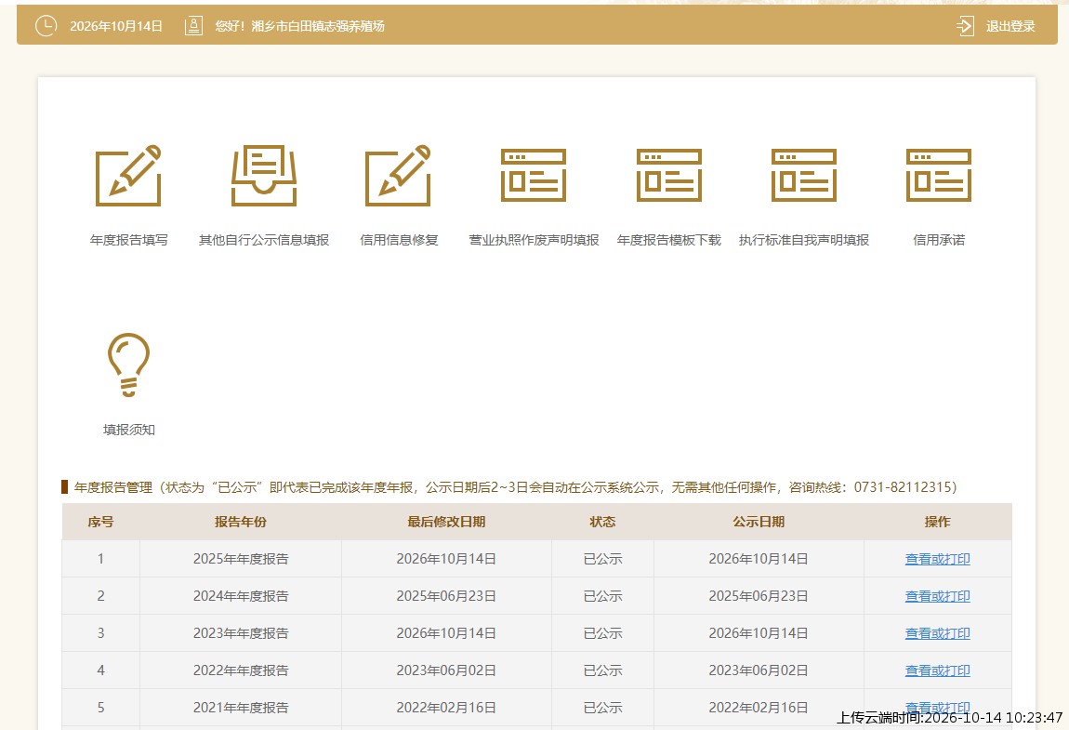The image size is (1069, 730).
Task: View or print the 2025年年度报告 row
Action: (x=937, y=559)
